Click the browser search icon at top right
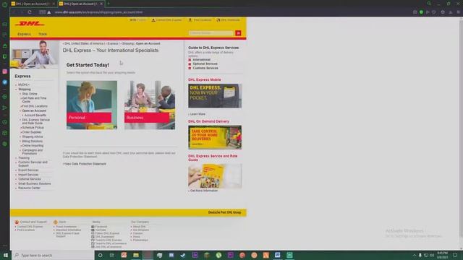Viewport: 463px width, 260px height. pos(429,4)
